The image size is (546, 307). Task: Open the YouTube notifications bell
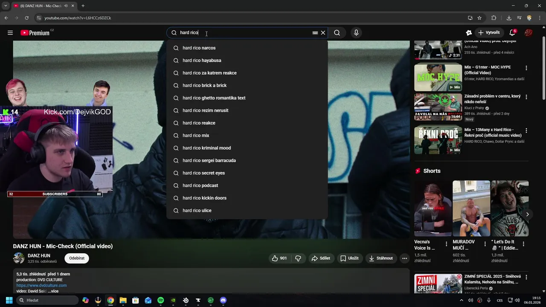click(513, 33)
